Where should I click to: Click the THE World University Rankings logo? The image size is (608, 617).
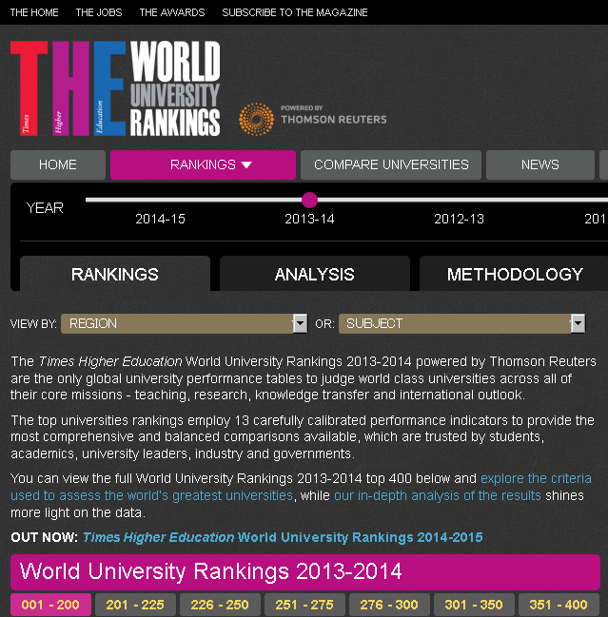point(115,88)
